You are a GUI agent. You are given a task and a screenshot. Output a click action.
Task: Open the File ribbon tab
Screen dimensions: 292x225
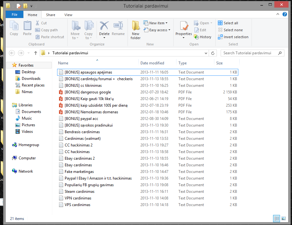pyautogui.click(x=15, y=15)
